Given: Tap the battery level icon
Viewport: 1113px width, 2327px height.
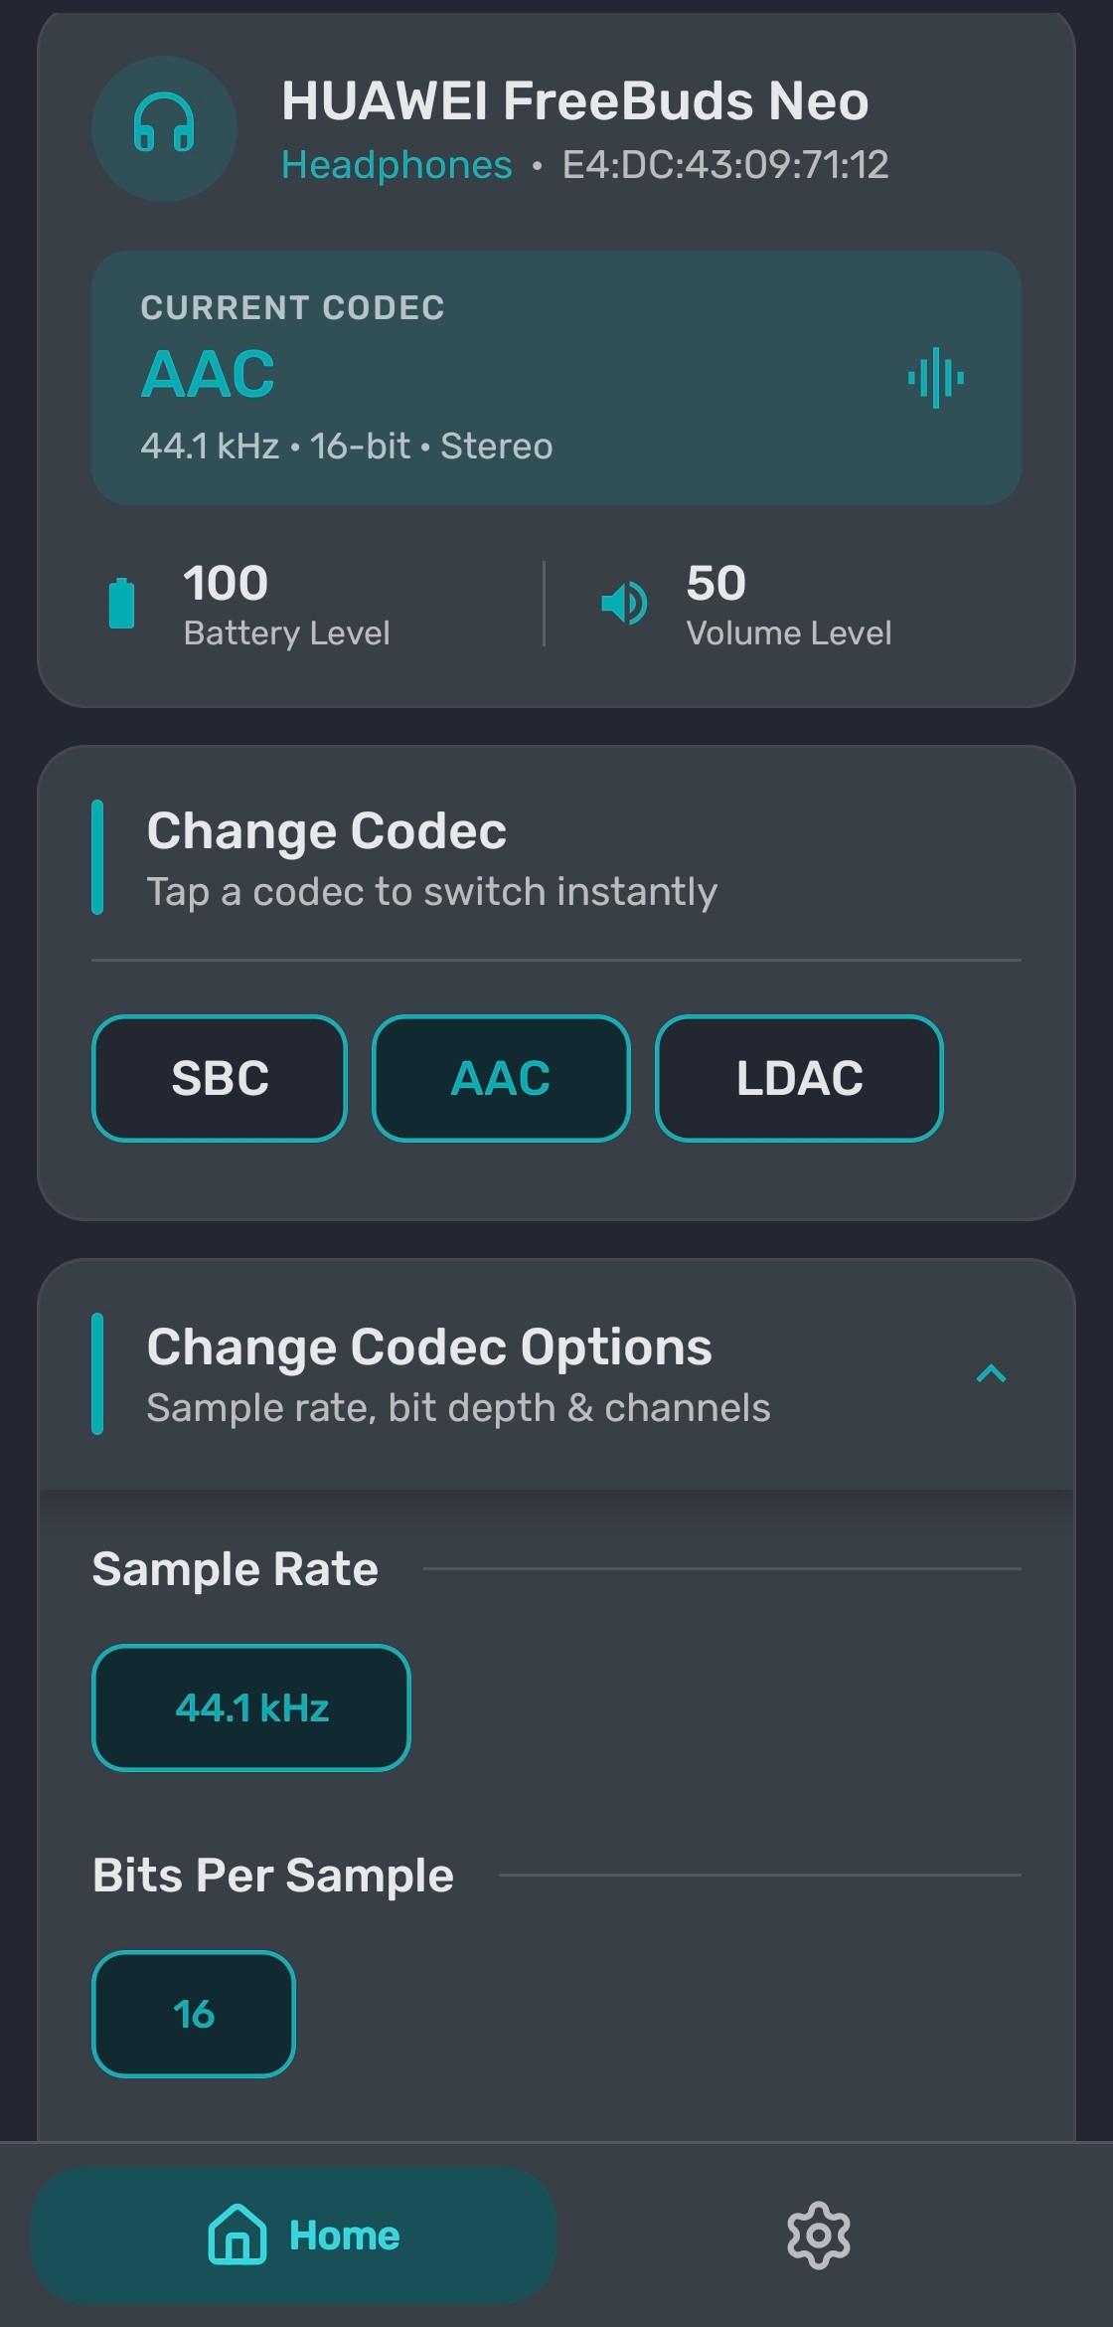Looking at the screenshot, I should coord(121,603).
